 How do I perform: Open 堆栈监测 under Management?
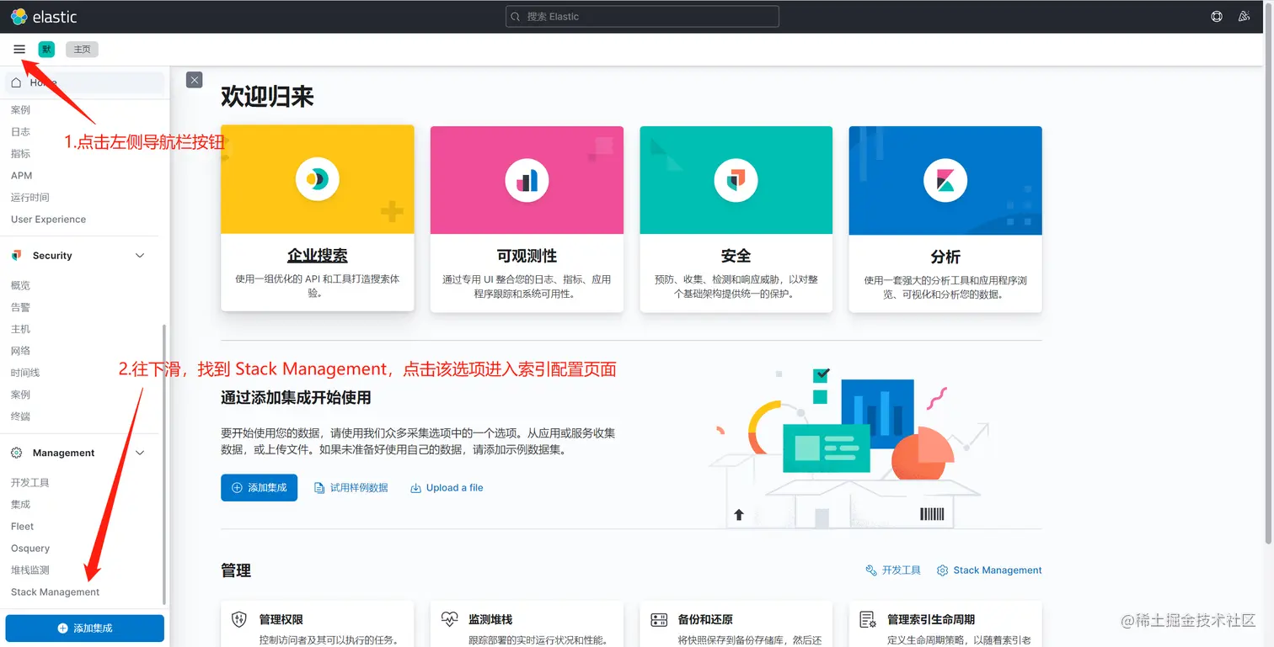(x=30, y=570)
